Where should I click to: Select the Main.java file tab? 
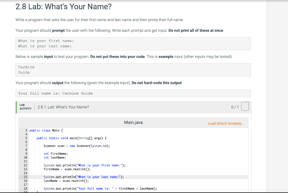click(x=133, y=122)
